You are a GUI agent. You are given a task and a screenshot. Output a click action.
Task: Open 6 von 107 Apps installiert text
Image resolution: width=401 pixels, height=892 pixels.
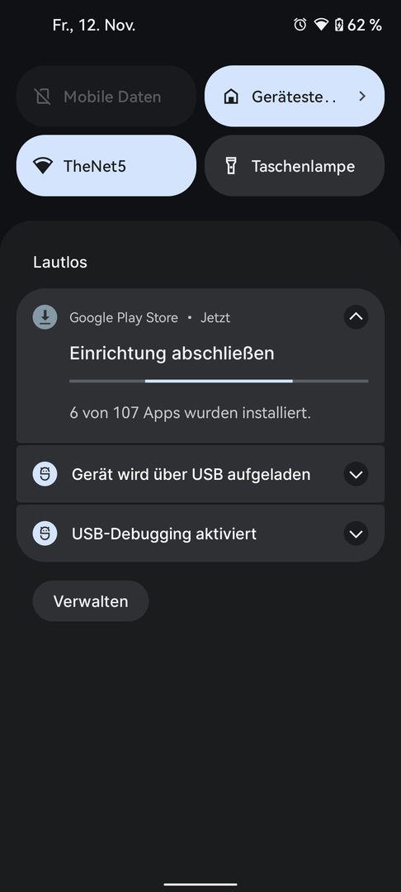[x=191, y=412]
